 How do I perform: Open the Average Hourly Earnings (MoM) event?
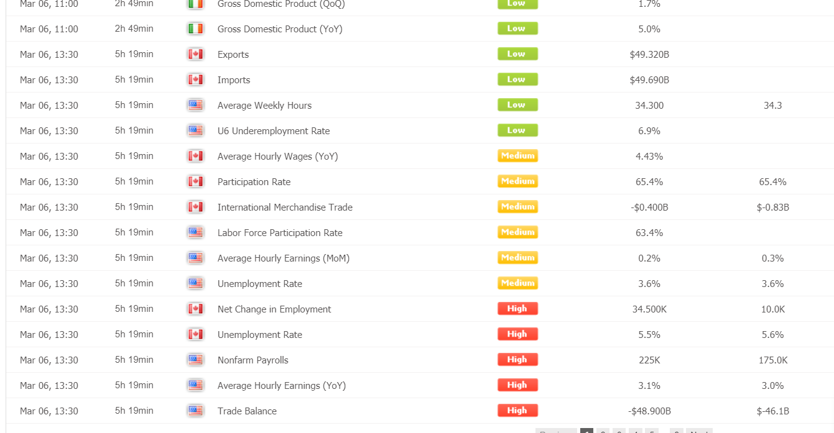coord(284,258)
